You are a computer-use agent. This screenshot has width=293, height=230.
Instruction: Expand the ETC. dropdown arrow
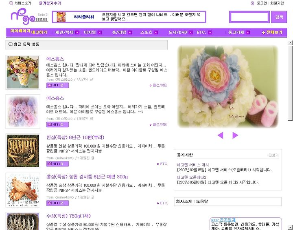point(210,32)
